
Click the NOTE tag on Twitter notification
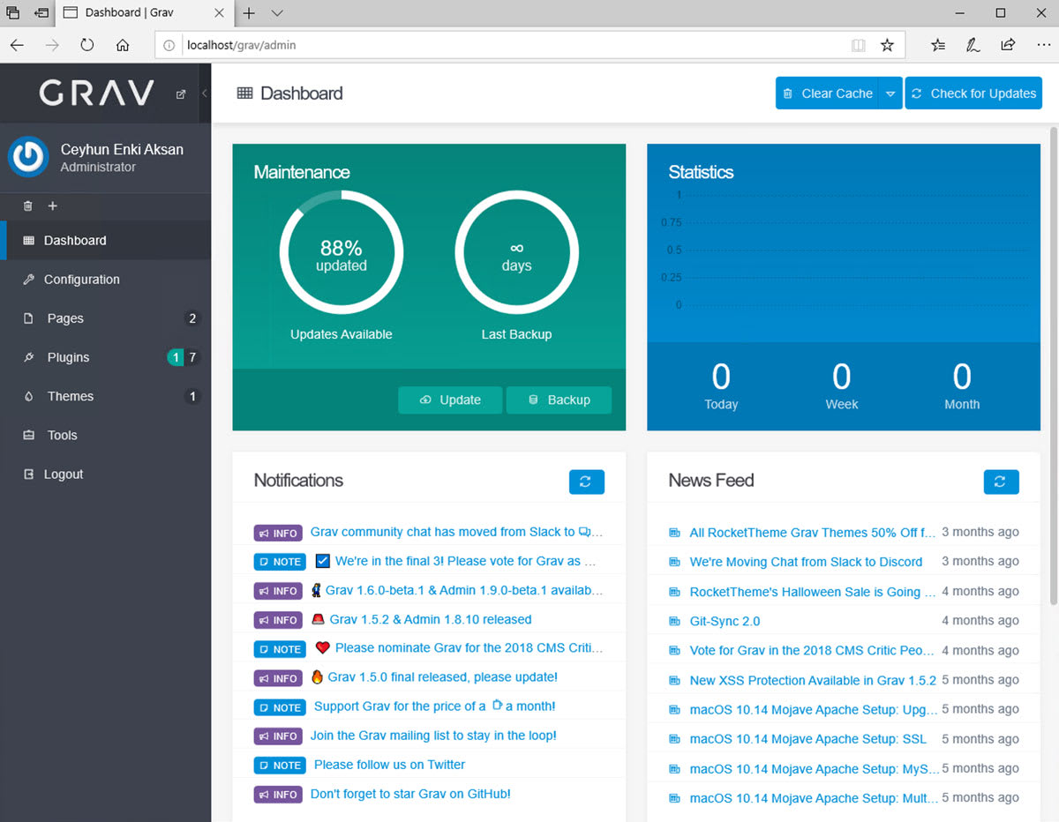click(280, 766)
